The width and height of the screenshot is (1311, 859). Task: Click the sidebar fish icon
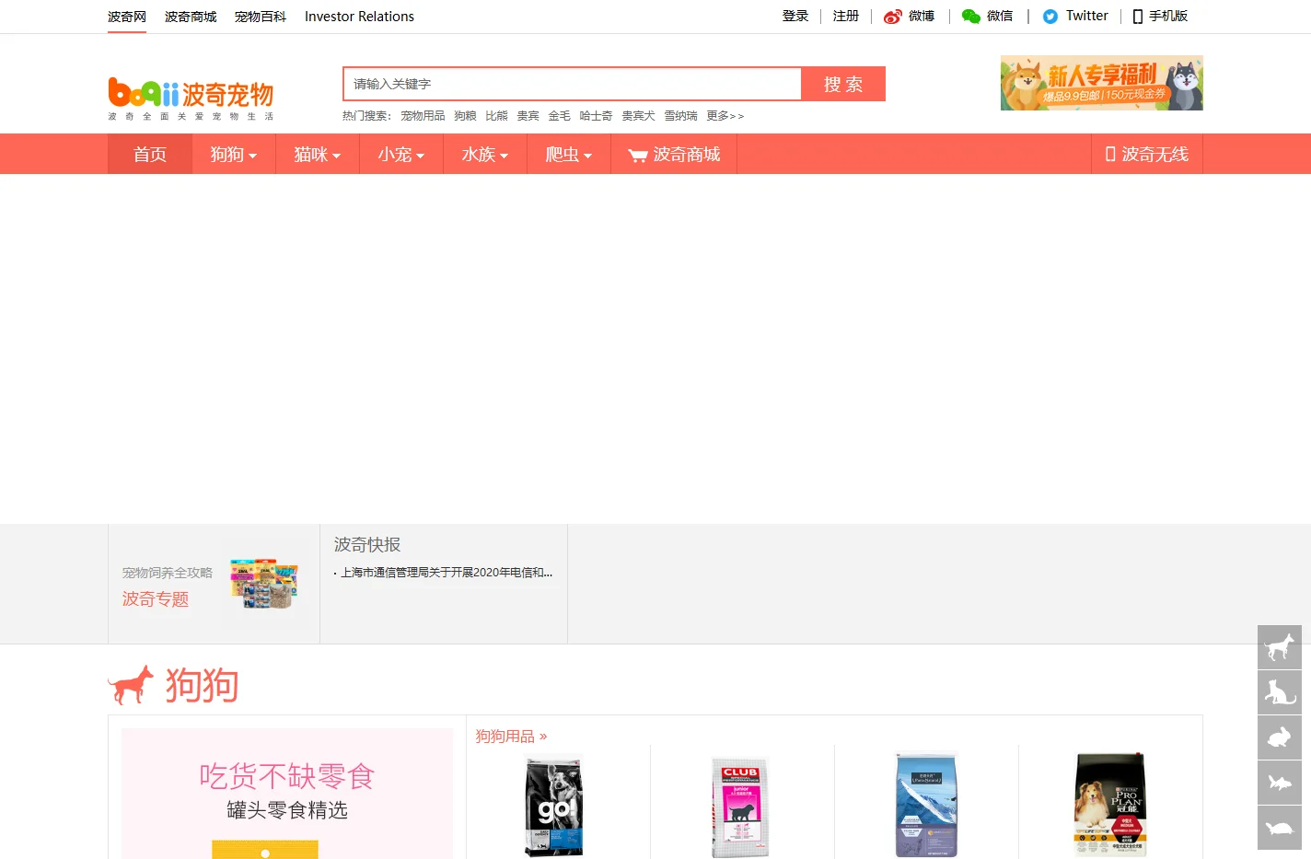point(1280,783)
